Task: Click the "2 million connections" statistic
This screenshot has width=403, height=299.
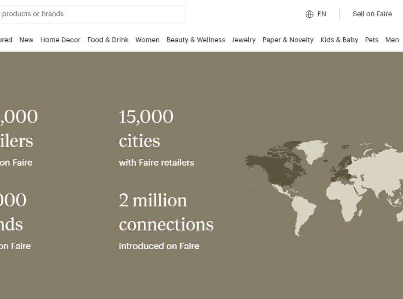Action: 166,212
